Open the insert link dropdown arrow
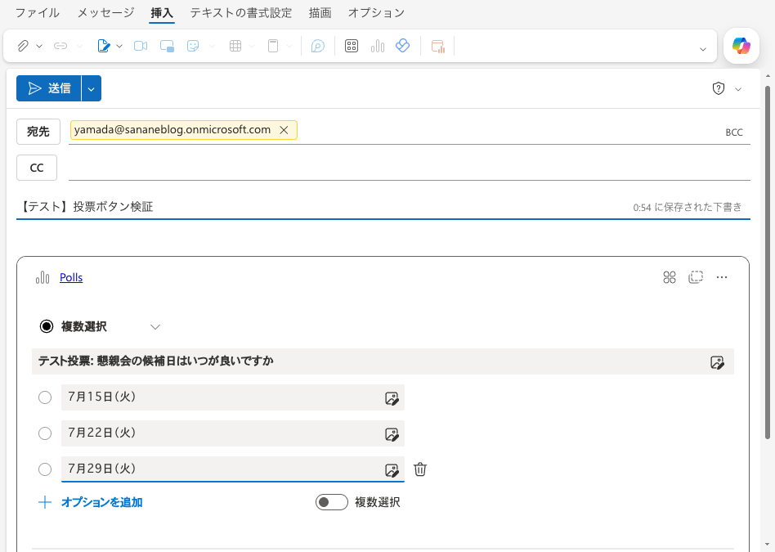The image size is (775, 552). [x=79, y=46]
